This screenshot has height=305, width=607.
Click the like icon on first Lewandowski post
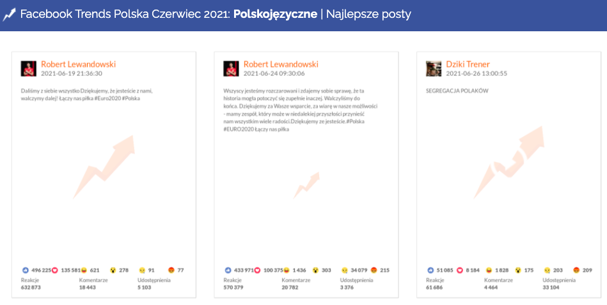click(26, 270)
